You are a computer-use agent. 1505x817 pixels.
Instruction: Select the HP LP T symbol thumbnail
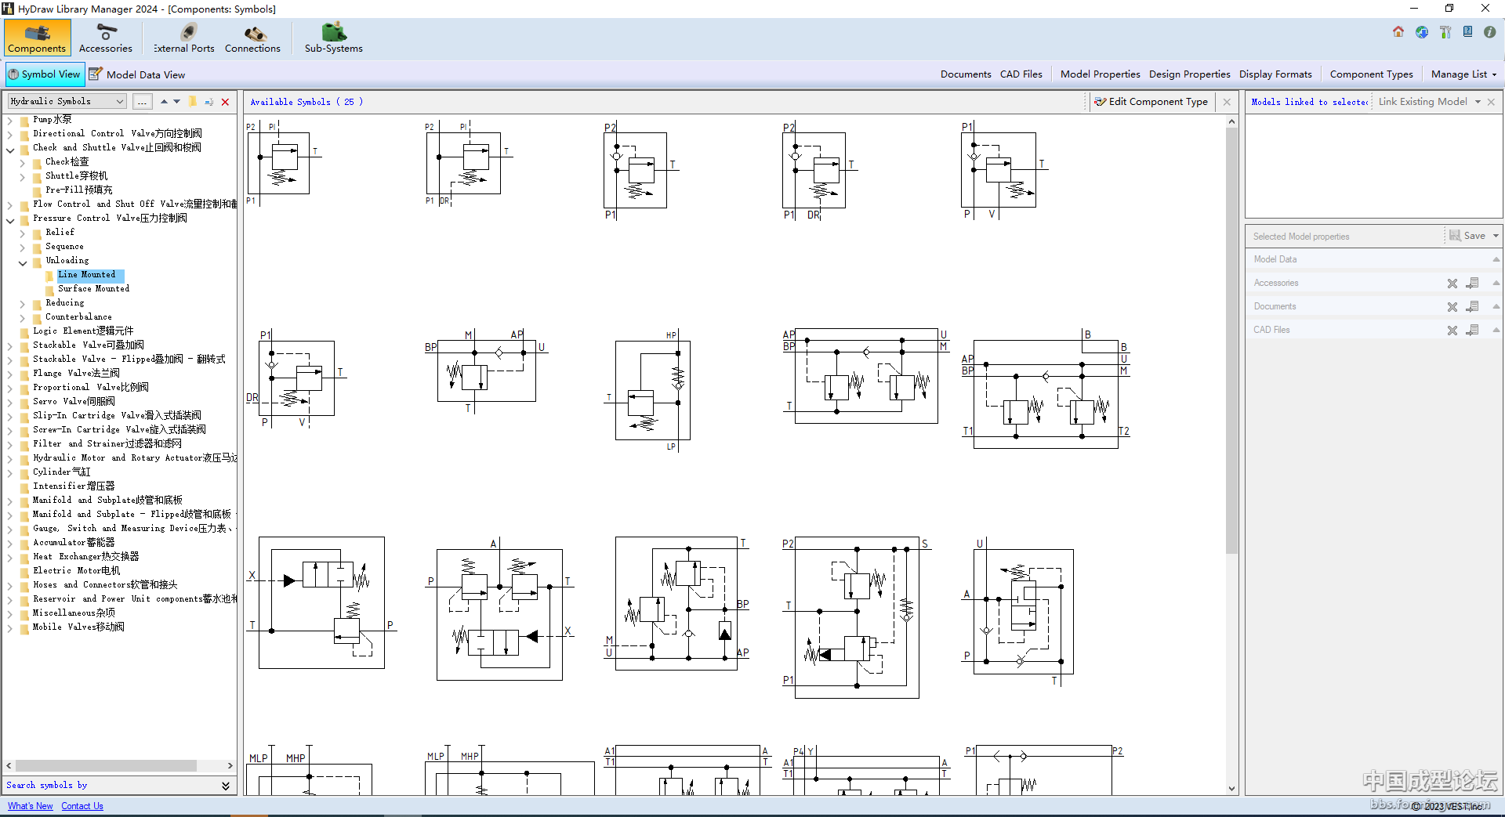647,391
